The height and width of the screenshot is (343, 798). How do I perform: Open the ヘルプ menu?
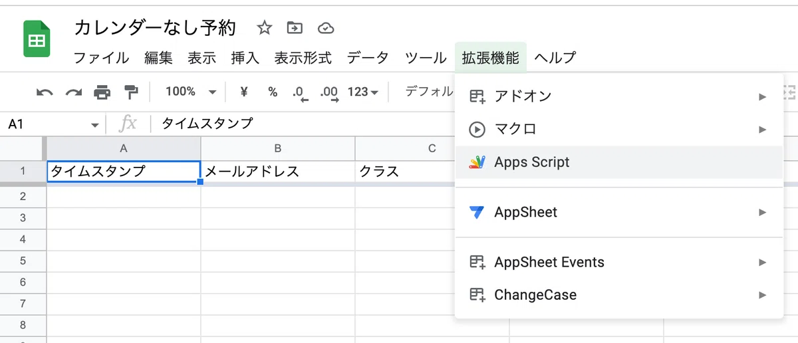tap(555, 58)
